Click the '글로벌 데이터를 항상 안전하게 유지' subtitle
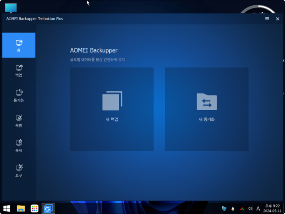Viewport: 285px width, 214px height. click(x=97, y=60)
